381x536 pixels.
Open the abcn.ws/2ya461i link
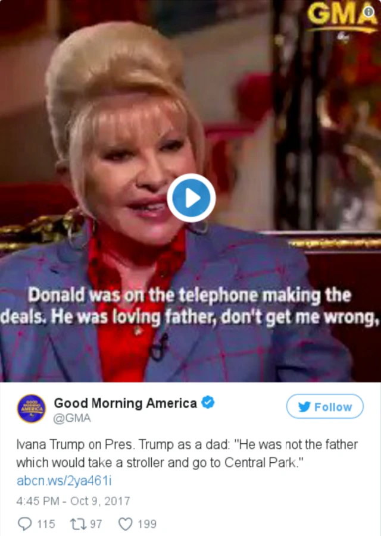coord(64,481)
